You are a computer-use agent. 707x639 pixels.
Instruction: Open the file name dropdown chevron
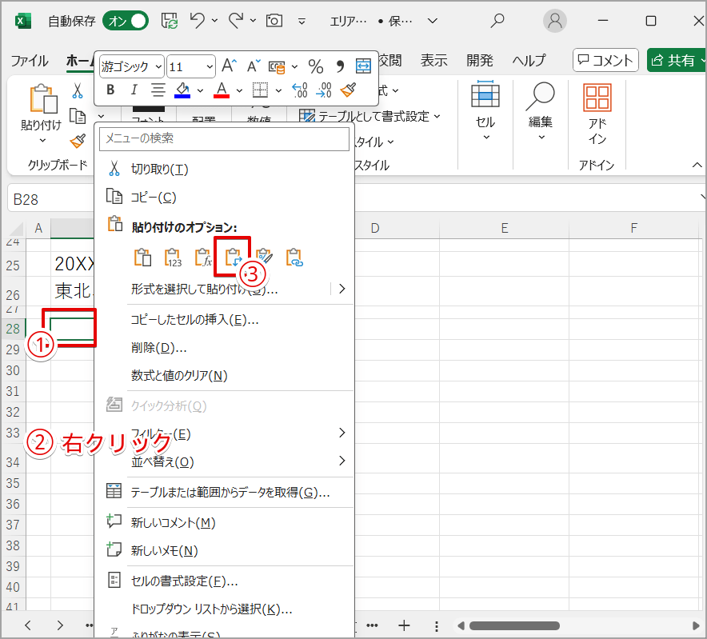tap(433, 21)
